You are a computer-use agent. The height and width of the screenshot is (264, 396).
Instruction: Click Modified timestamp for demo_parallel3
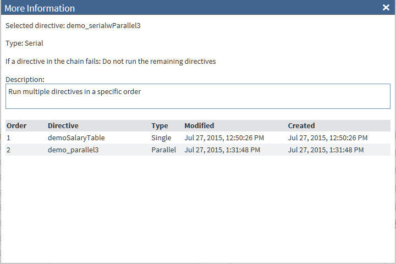pyautogui.click(x=222, y=150)
